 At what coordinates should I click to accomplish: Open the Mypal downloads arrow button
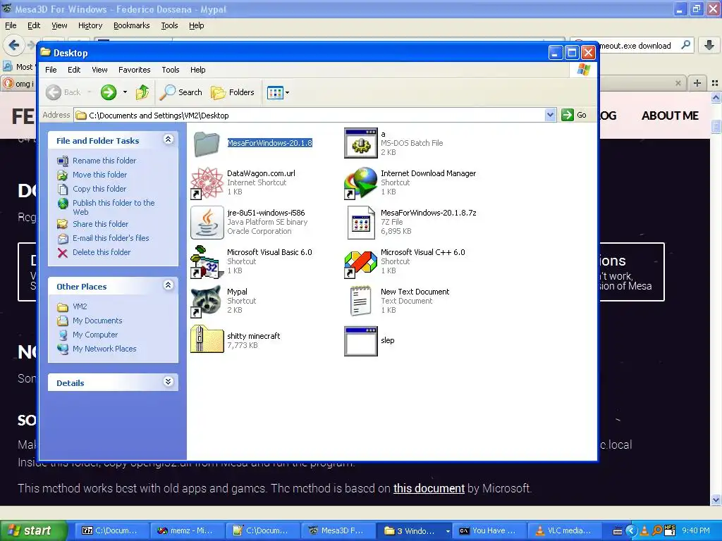[709, 45]
